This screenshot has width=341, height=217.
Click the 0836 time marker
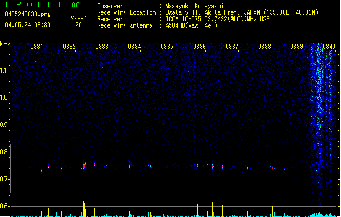[200, 47]
